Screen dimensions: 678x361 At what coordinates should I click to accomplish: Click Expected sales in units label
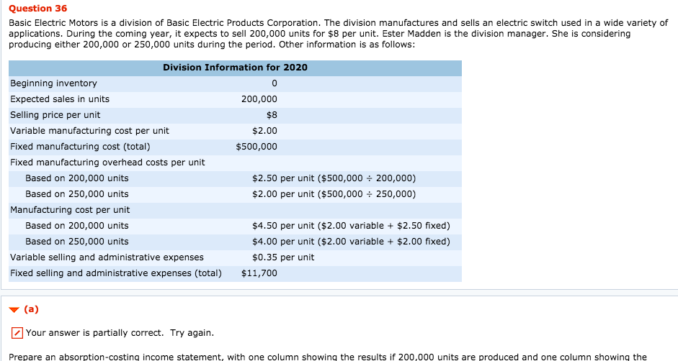click(x=60, y=99)
